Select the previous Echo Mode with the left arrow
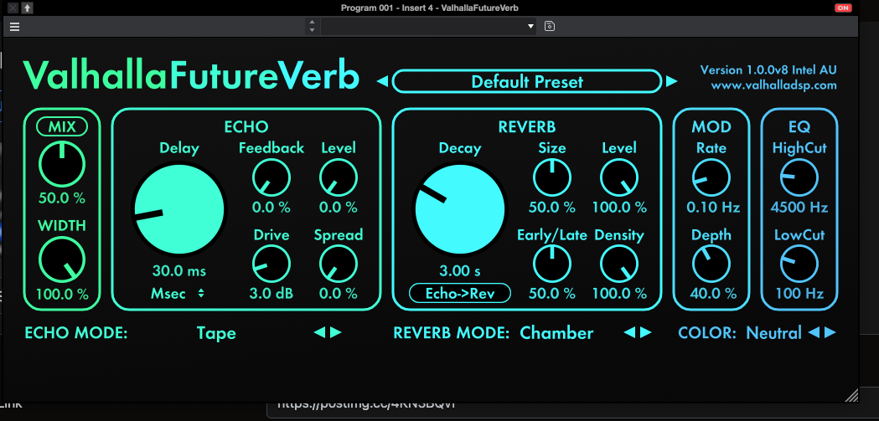The width and height of the screenshot is (879, 421). tap(319, 332)
